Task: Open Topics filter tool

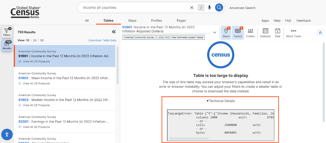Action: coord(238,33)
